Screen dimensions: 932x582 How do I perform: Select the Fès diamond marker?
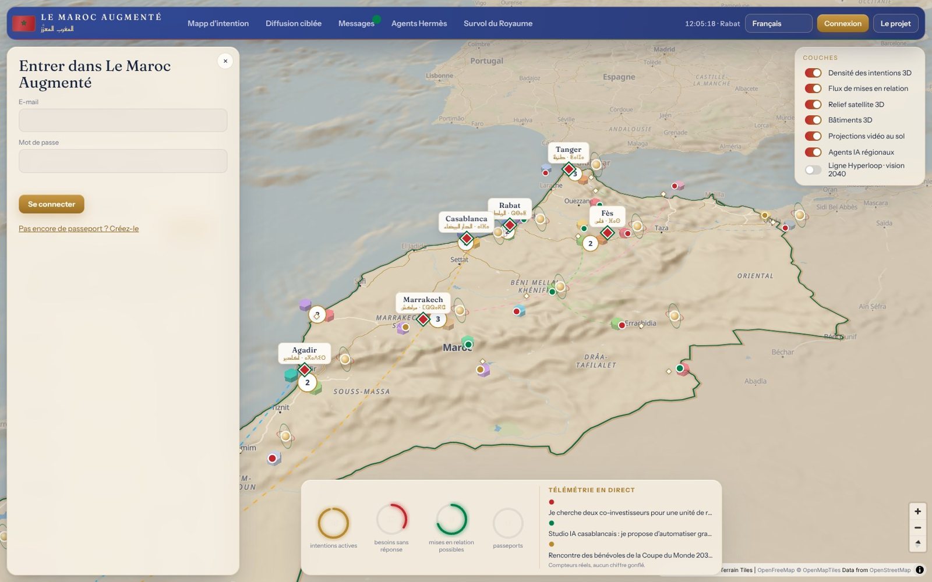click(607, 233)
